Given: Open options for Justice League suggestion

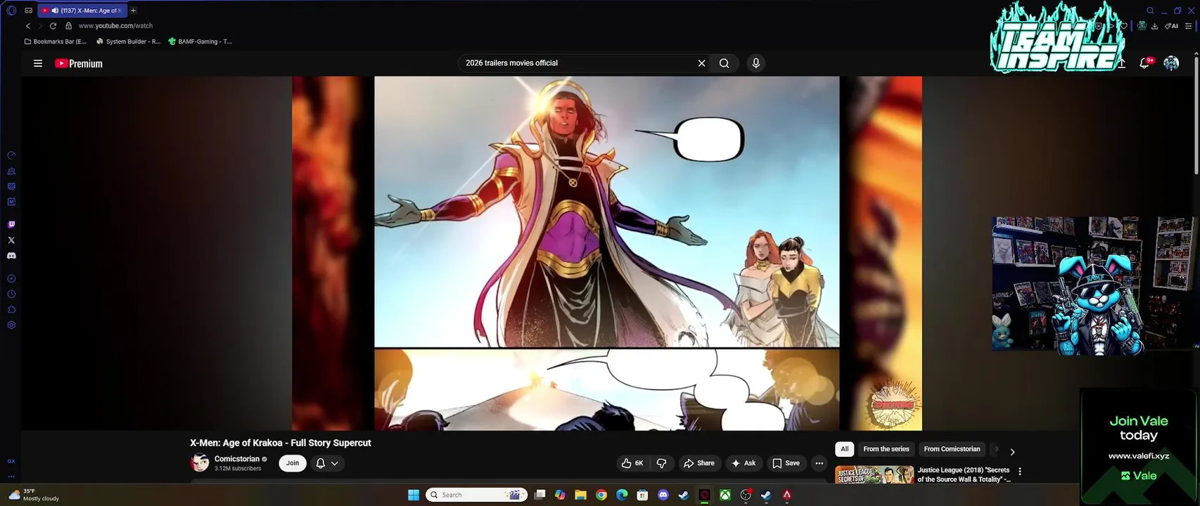Looking at the screenshot, I should click(1020, 472).
